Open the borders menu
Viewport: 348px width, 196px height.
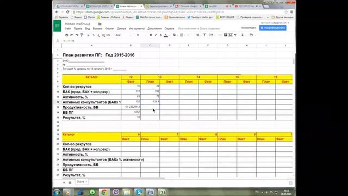tap(182, 35)
